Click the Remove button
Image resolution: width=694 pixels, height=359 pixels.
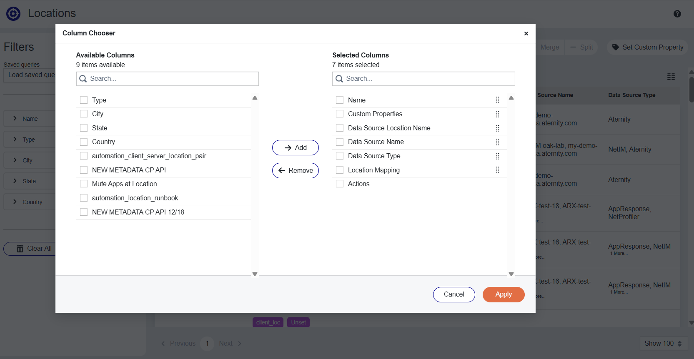tap(295, 170)
